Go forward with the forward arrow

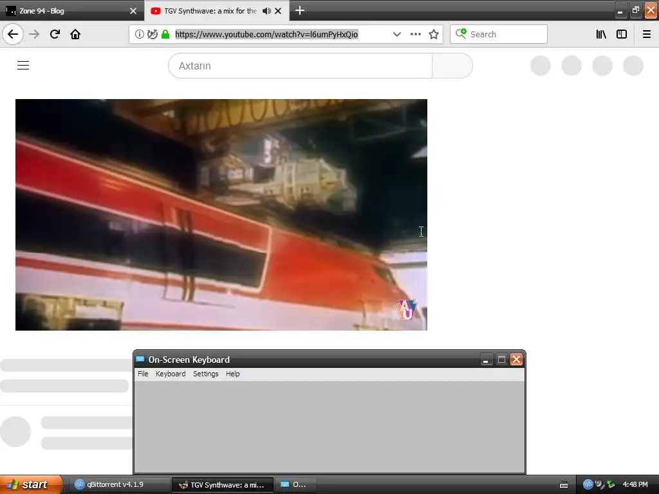pyautogui.click(x=35, y=34)
